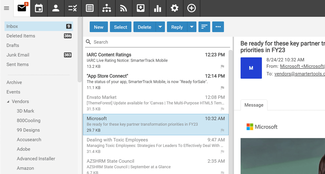Flag the App Store Connect message
Screen dimensions: 325x174
[222, 88]
